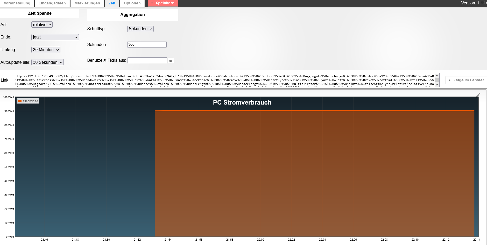The width and height of the screenshot is (487, 245).
Task: Click the 100 Watt y-axis label
Action: point(8,97)
